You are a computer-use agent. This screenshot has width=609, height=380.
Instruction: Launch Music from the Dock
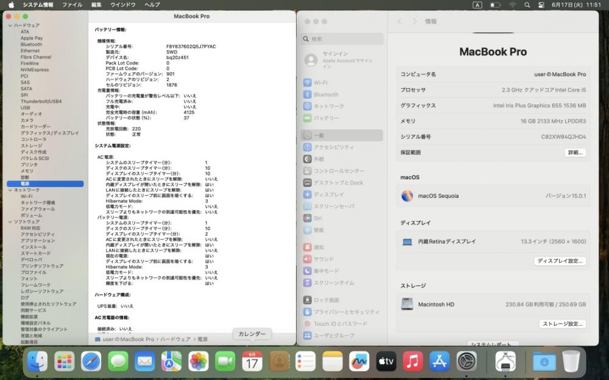[x=413, y=361]
